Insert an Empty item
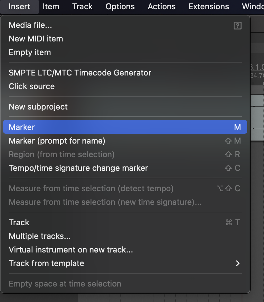Image resolution: width=264 pixels, height=302 pixels. click(x=125, y=52)
